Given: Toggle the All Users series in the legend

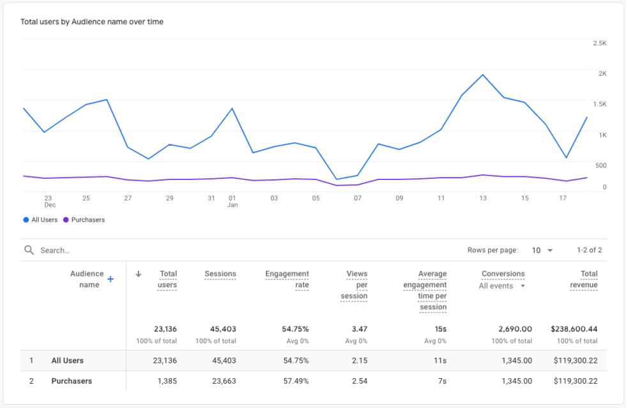Looking at the screenshot, I should click(x=40, y=220).
